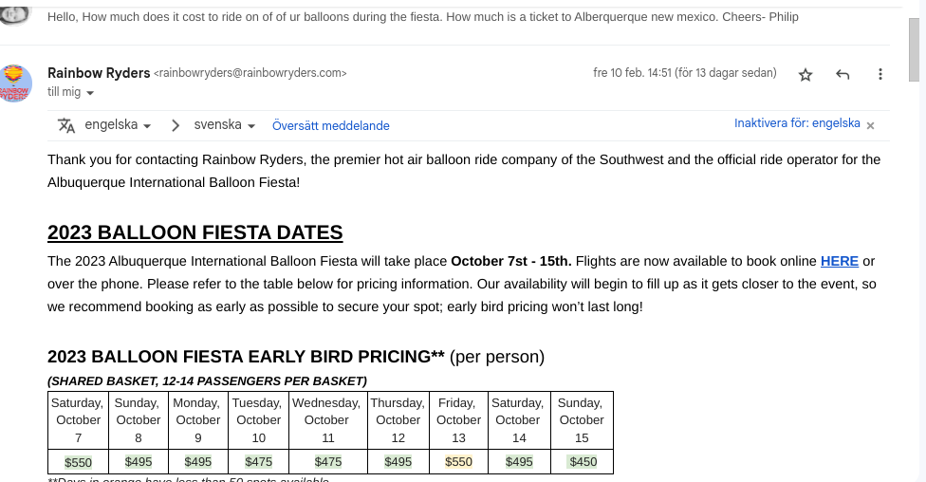Click the translate language icon
The height and width of the screenshot is (482, 926).
click(66, 125)
